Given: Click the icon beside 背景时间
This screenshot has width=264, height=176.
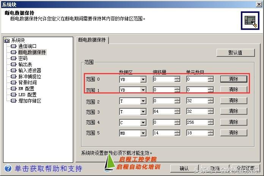Looking at the screenshot, I should tap(14, 83).
